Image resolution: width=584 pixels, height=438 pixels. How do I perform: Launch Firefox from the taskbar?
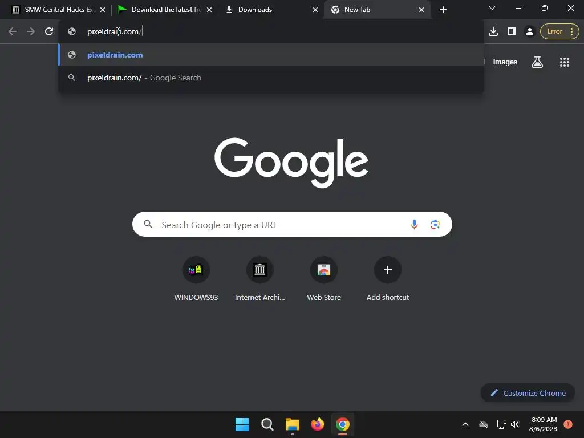tap(317, 424)
